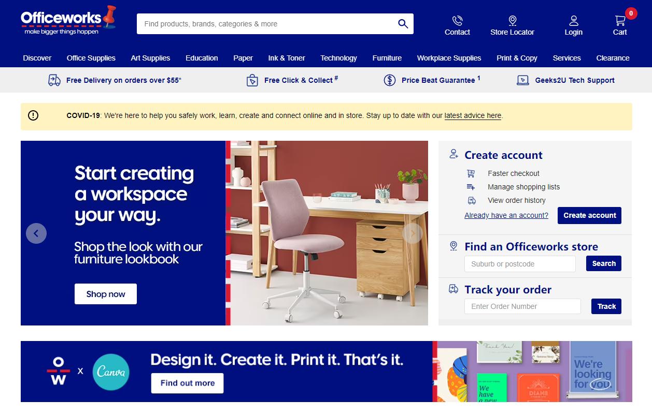The image size is (652, 415).
Task: Open the Clearance menu
Action: (x=613, y=58)
